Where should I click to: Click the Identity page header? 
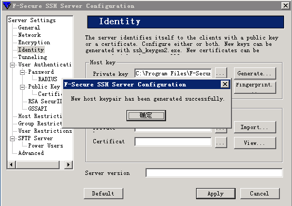tap(186, 22)
